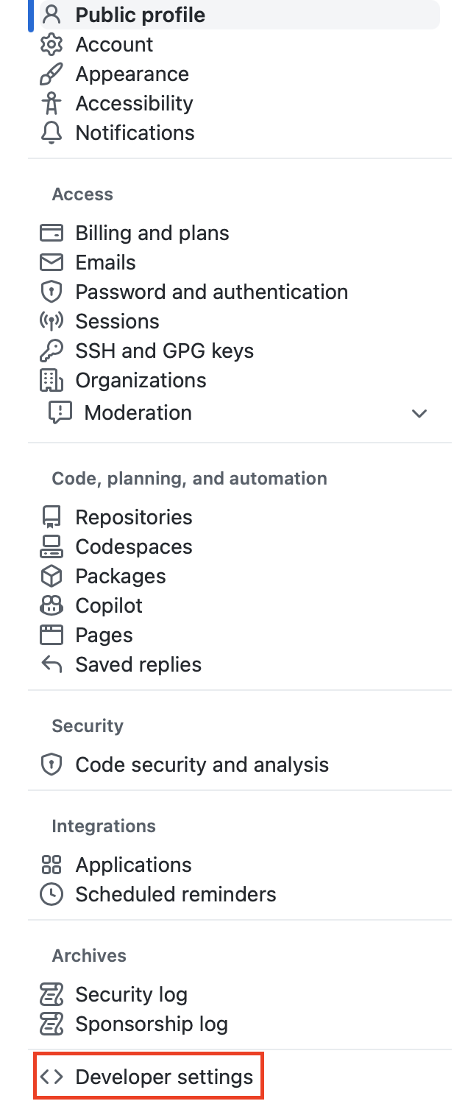Screen dimensions: 465x1115
Task: Click the paintbrush icon for Appearance
Action: pos(51,74)
